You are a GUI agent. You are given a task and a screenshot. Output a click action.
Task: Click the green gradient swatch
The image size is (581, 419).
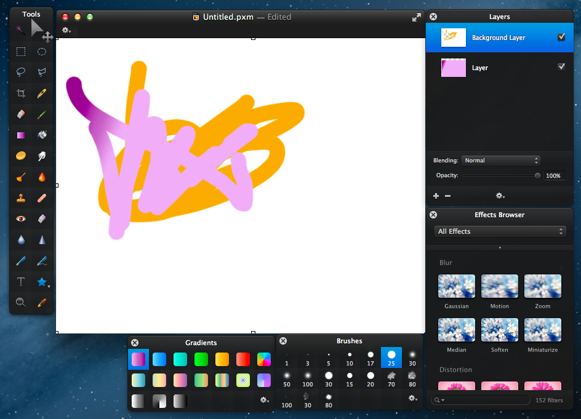pos(201,359)
